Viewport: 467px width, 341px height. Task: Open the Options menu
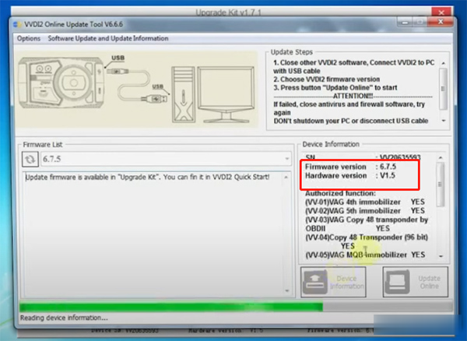click(x=29, y=38)
